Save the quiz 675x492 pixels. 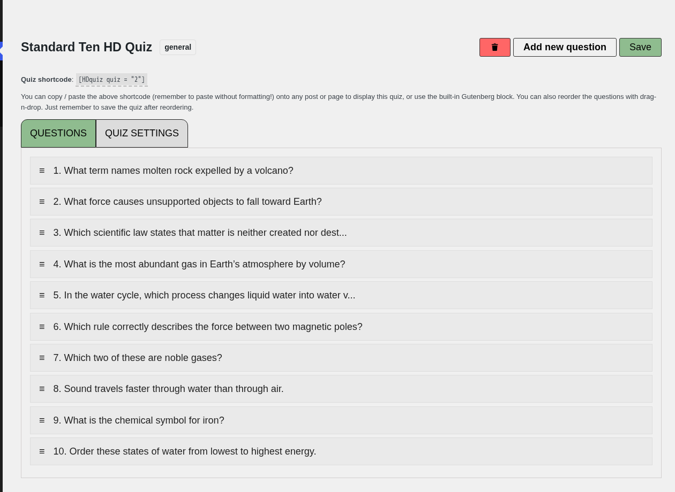pos(640,47)
